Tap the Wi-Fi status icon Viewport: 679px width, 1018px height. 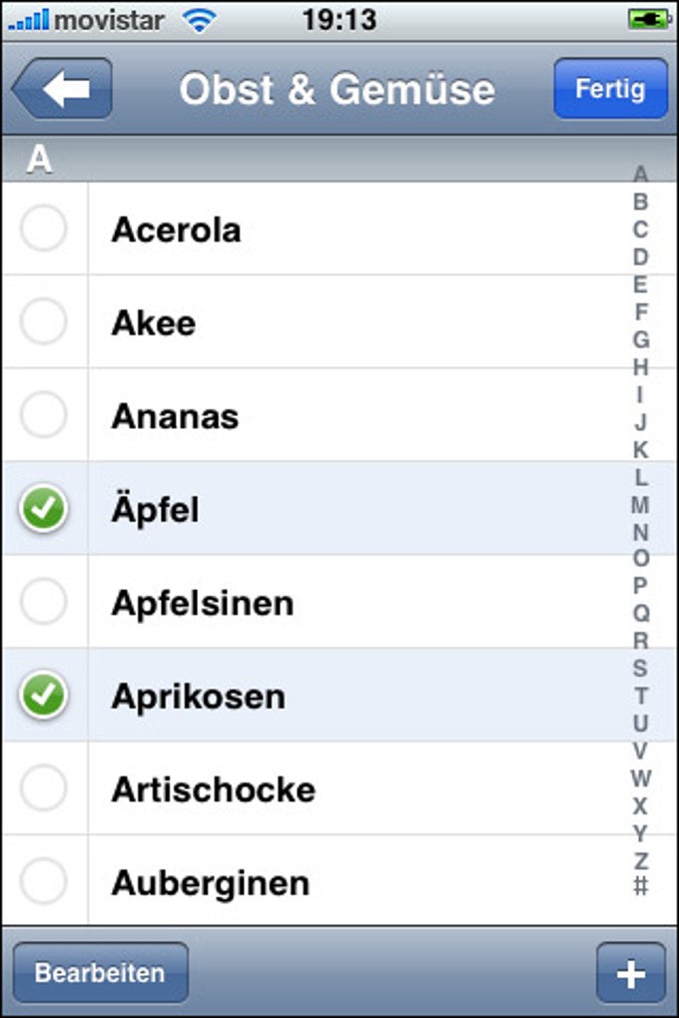tap(200, 20)
